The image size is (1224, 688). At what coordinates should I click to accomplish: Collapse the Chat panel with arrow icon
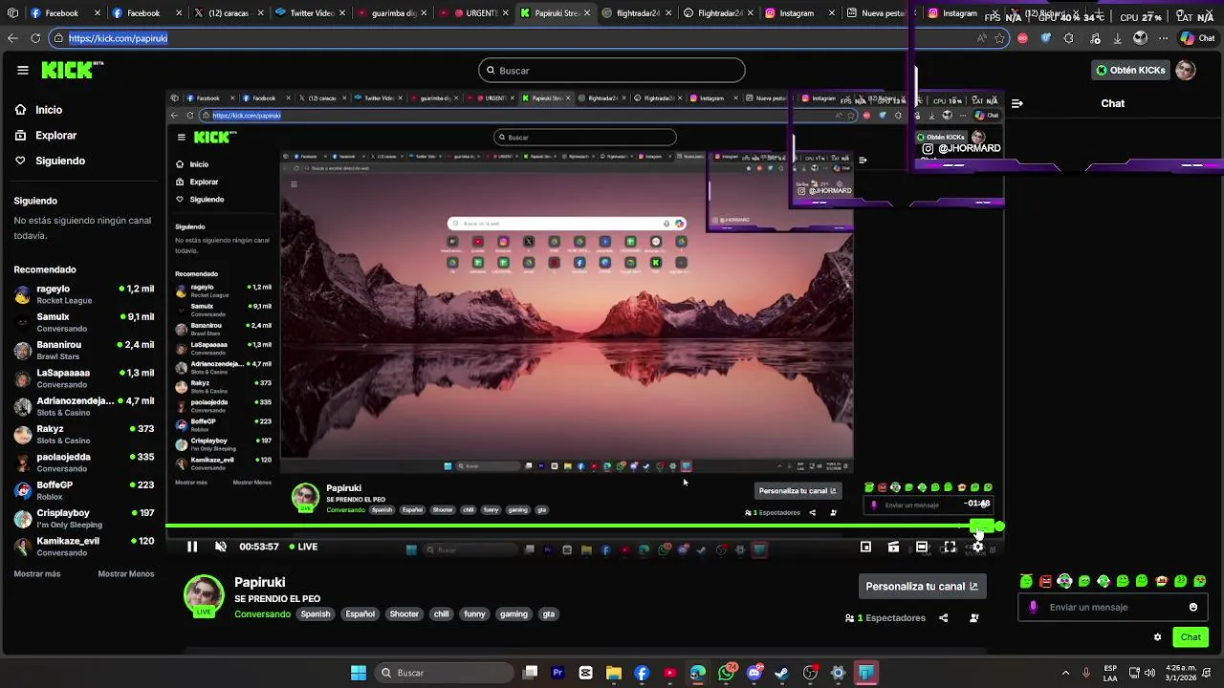click(x=1017, y=103)
